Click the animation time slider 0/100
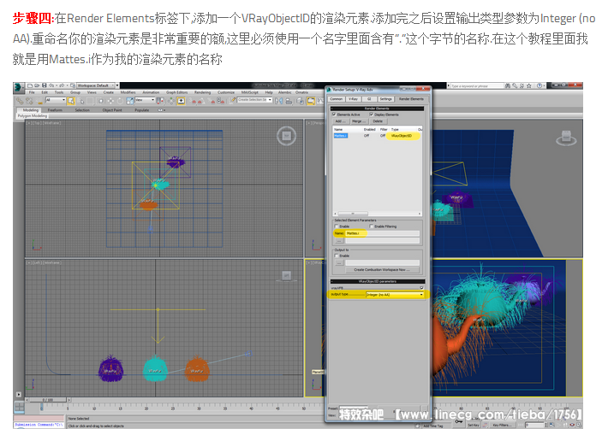 (x=48, y=400)
